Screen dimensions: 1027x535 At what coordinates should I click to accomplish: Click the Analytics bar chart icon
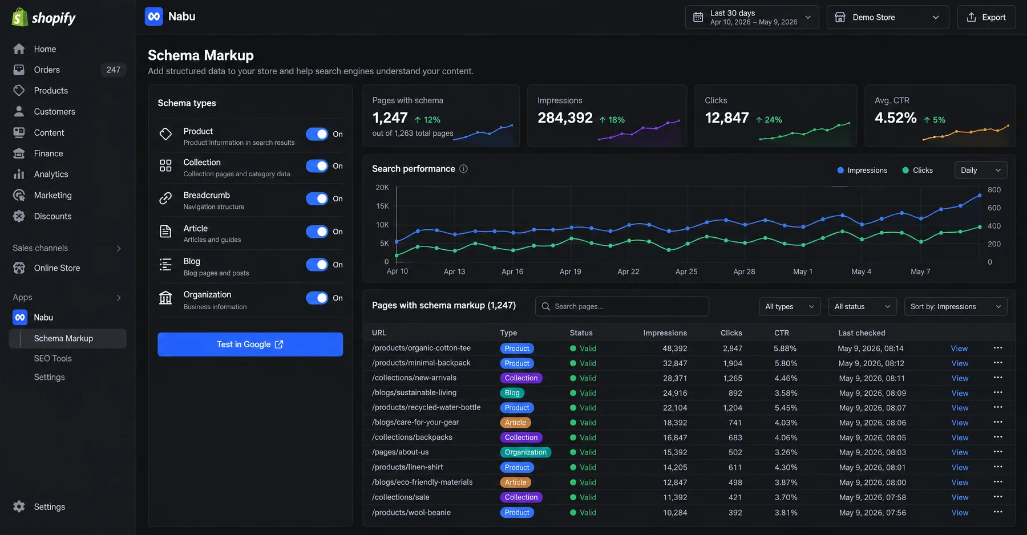19,174
